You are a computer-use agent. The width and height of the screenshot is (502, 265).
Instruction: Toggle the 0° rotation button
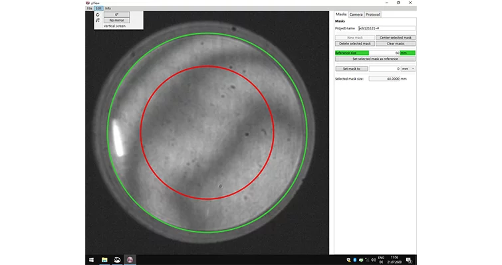[x=116, y=15]
